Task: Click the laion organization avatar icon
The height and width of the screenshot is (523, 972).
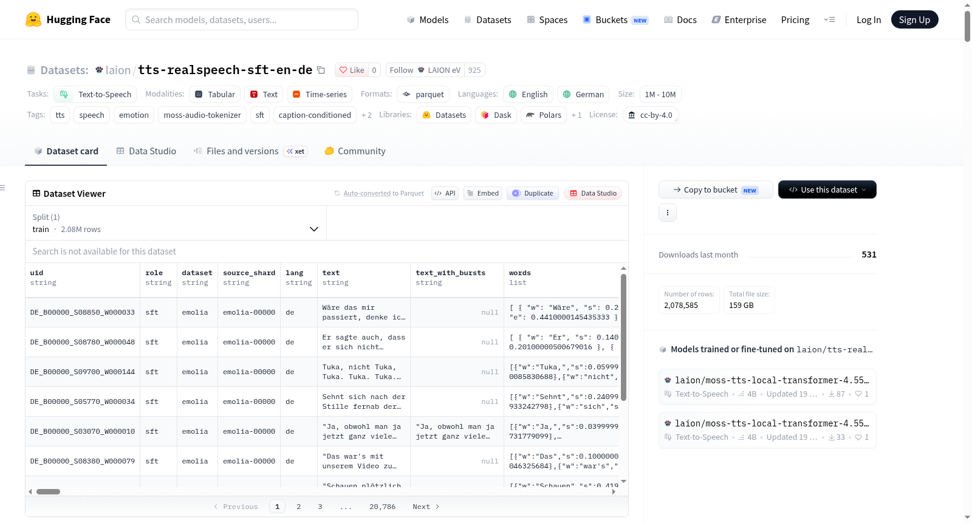Action: (99, 70)
